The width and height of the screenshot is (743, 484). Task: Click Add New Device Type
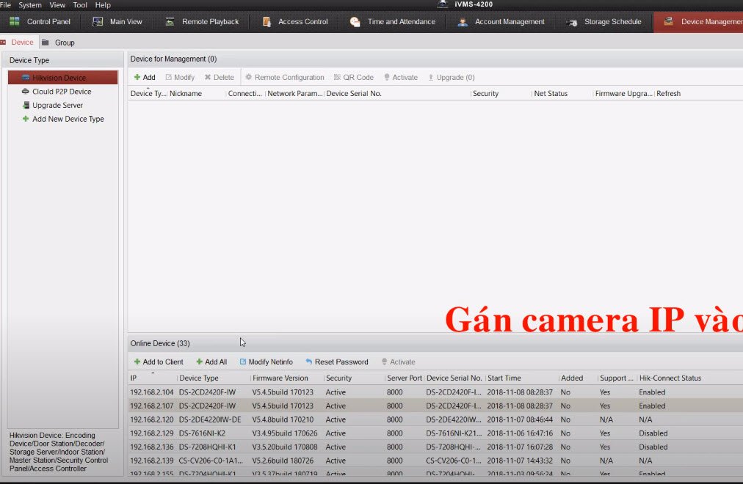[x=68, y=119]
